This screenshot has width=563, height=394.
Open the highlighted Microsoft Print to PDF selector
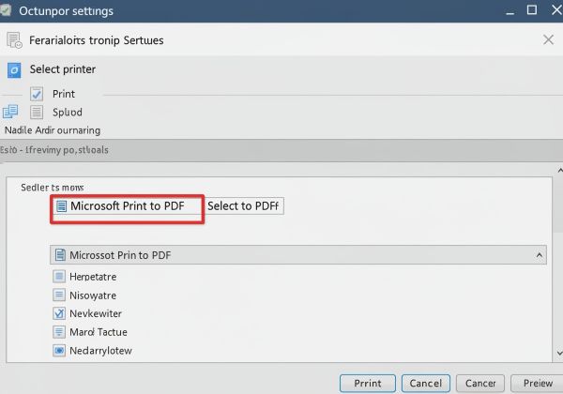[127, 206]
